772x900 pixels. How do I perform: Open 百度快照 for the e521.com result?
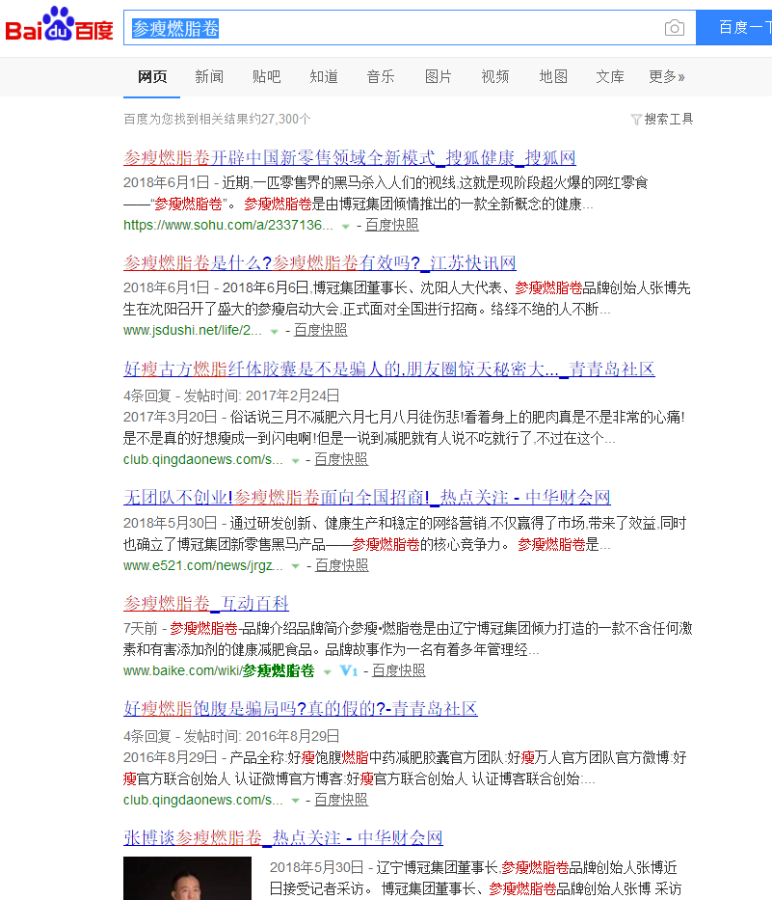click(x=342, y=565)
